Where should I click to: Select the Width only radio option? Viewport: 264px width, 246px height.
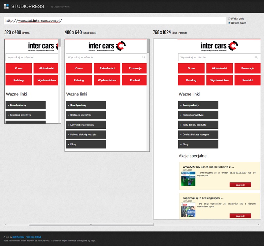[x=229, y=19]
